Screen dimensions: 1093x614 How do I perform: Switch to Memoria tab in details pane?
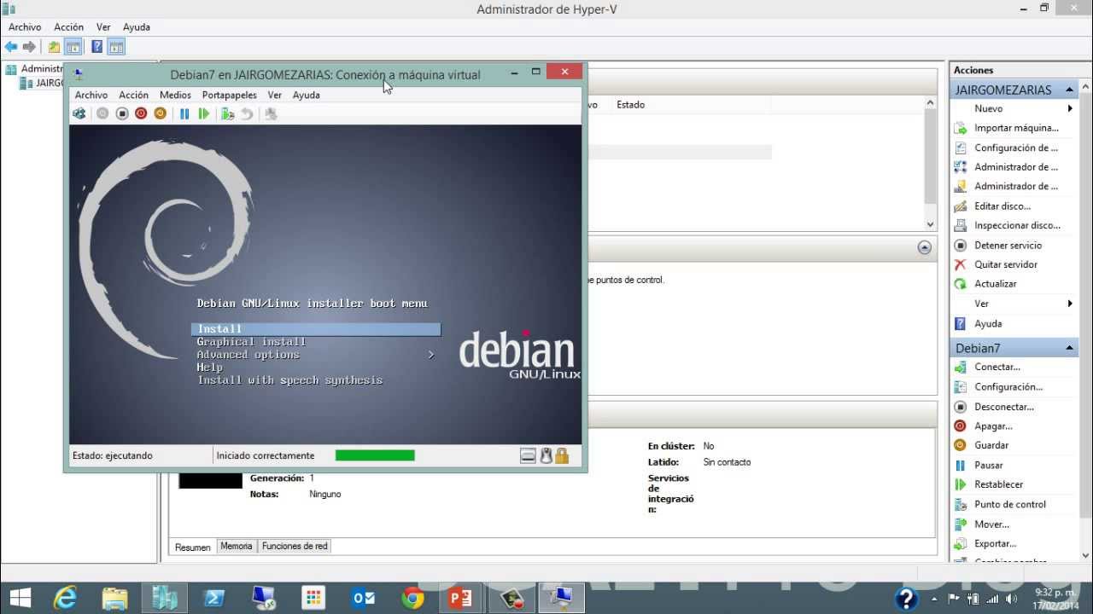[x=237, y=547]
